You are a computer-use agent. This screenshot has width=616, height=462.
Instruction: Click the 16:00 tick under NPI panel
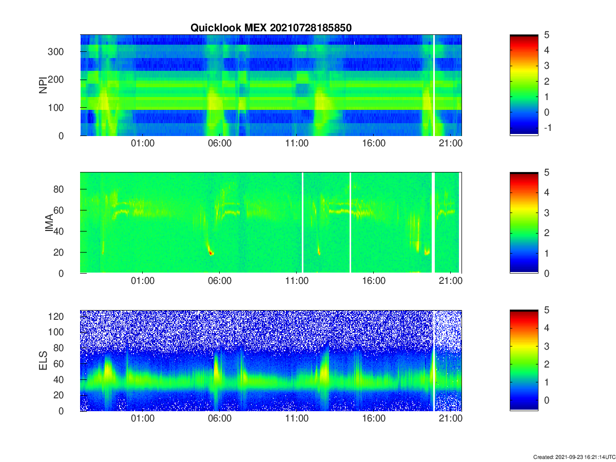[x=374, y=143]
